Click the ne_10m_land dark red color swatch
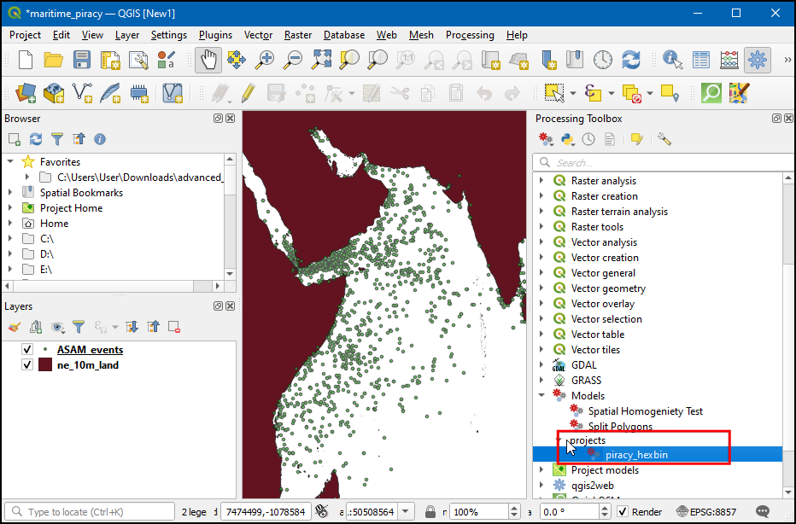The image size is (796, 524). pyautogui.click(x=45, y=364)
